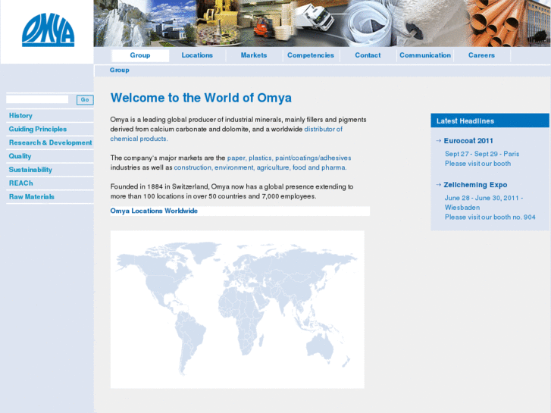Open the Eurocoat 2011 headline
551x413 pixels.
click(468, 141)
